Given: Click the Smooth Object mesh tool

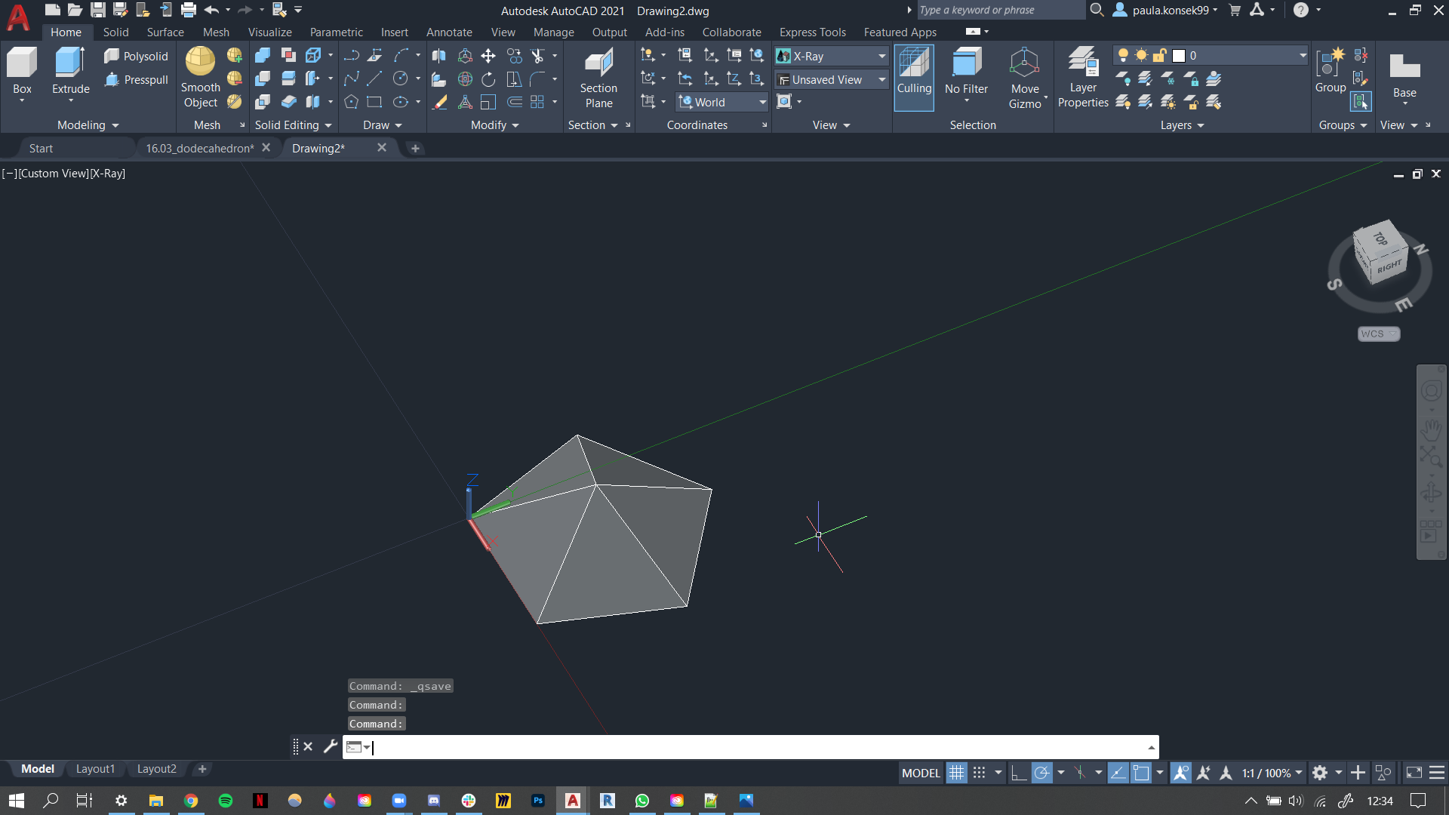Looking at the screenshot, I should 200,78.
